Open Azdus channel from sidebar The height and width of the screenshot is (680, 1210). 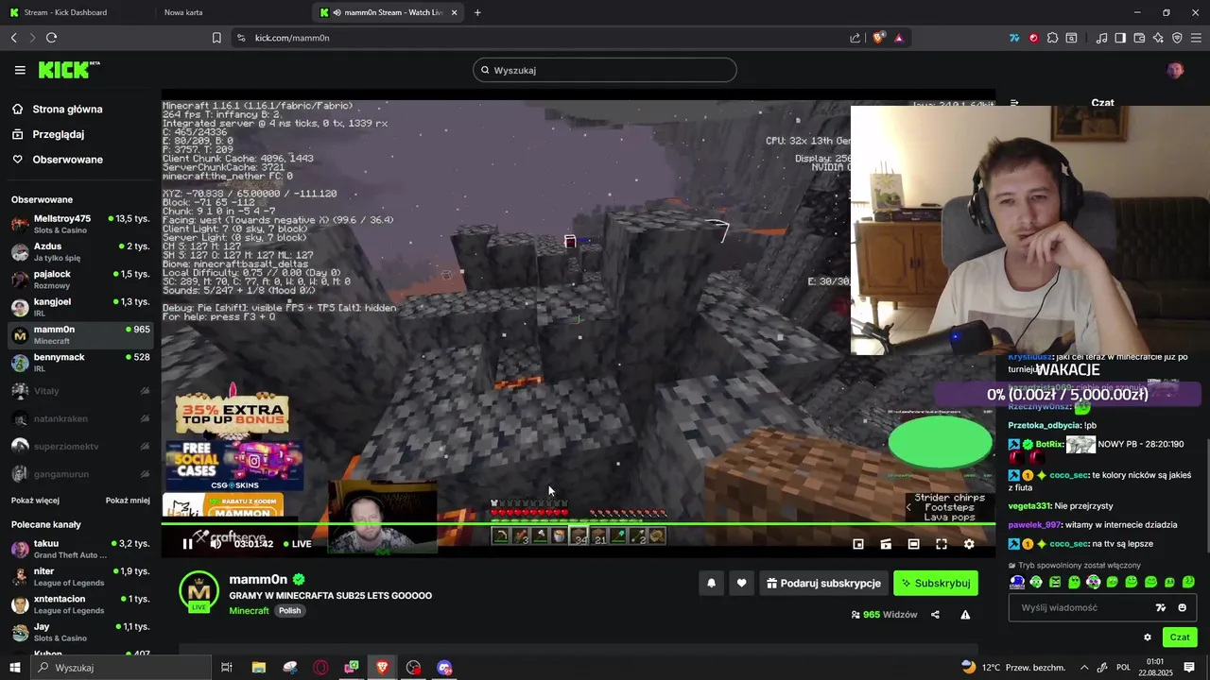(x=79, y=251)
